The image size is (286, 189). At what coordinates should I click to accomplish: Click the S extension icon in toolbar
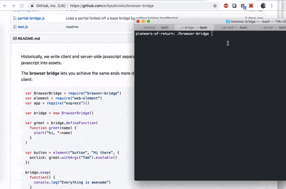point(234,6)
